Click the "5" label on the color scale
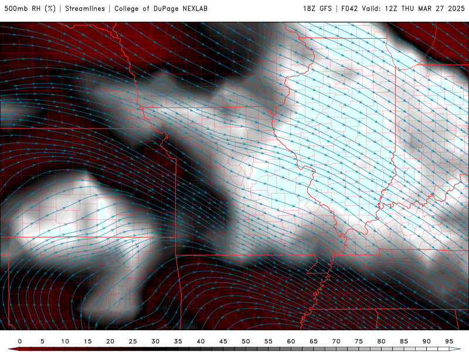The width and height of the screenshot is (469, 352). pyautogui.click(x=42, y=341)
